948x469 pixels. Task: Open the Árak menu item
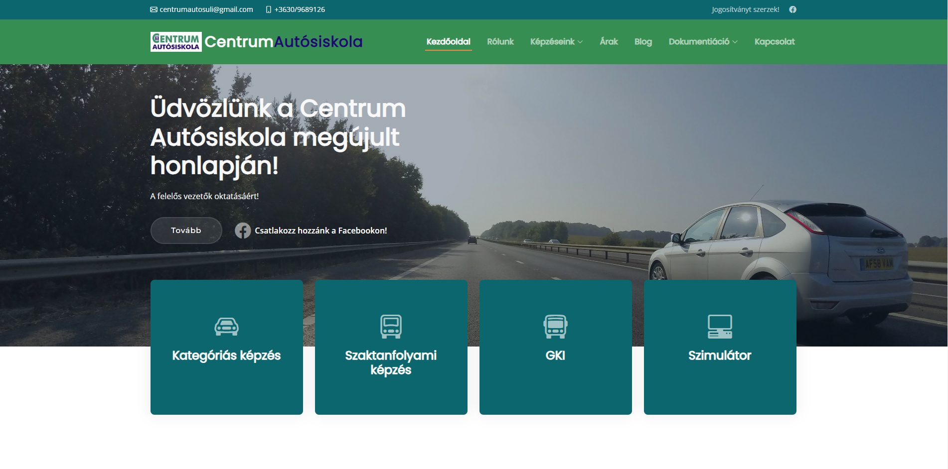coord(609,42)
